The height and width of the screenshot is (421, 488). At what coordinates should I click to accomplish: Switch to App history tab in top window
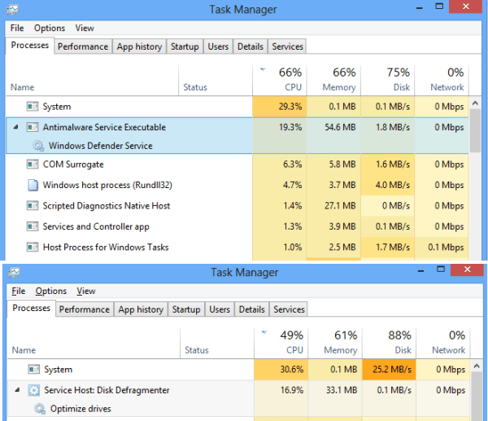[x=139, y=46]
